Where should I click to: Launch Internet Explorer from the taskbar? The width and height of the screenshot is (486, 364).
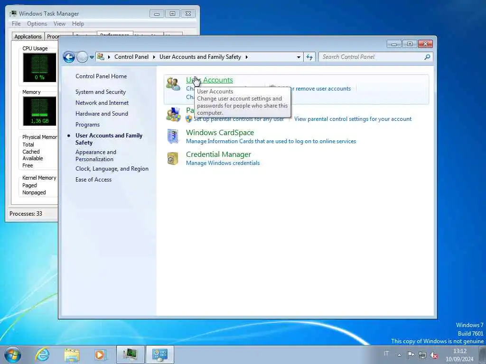(x=42, y=355)
